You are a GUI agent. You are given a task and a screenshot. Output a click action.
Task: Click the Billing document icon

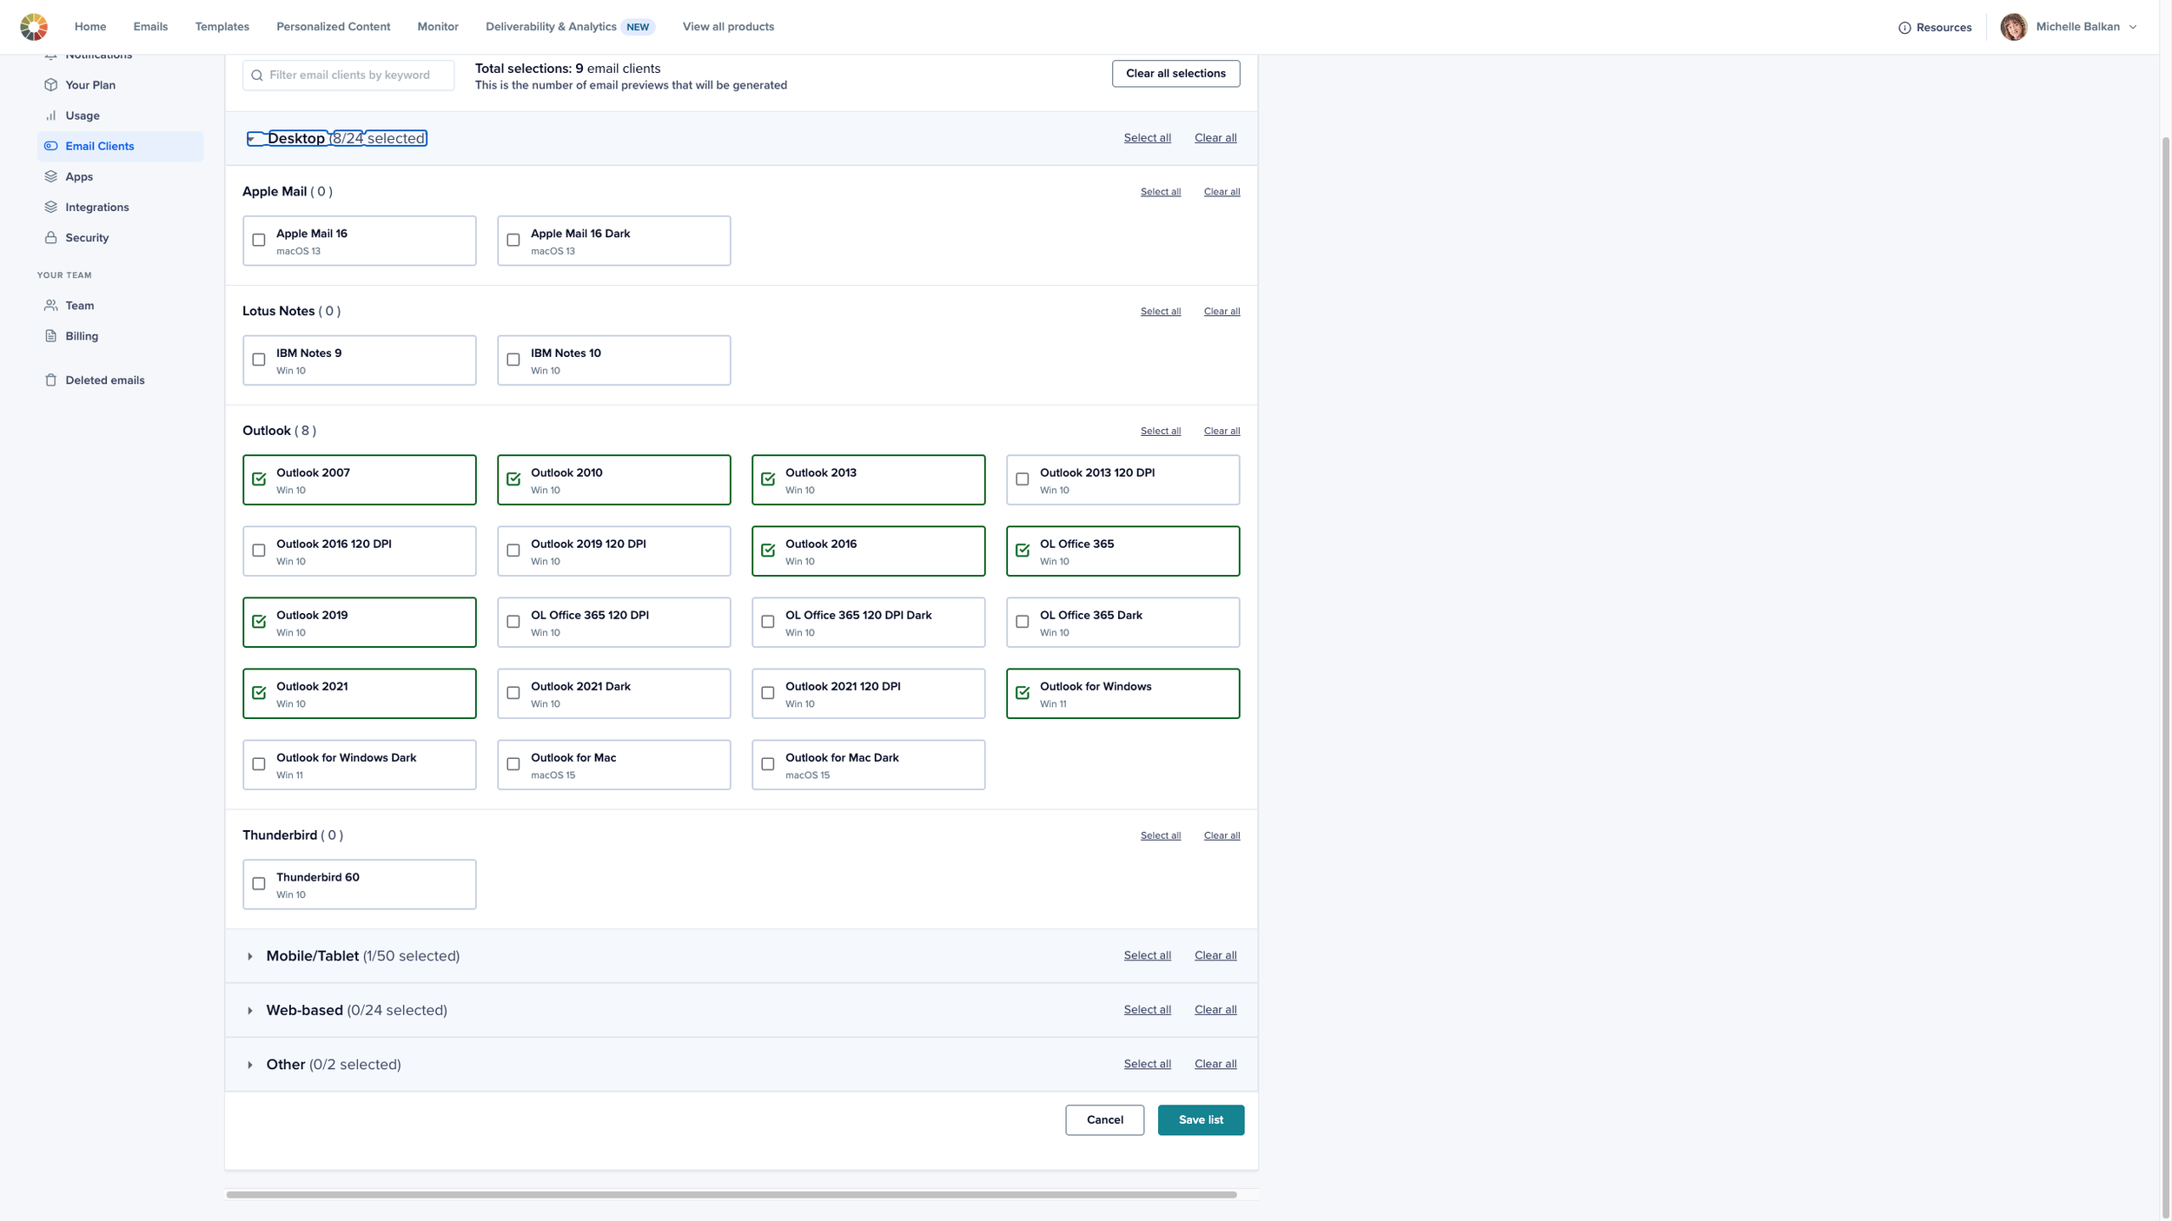click(x=51, y=336)
